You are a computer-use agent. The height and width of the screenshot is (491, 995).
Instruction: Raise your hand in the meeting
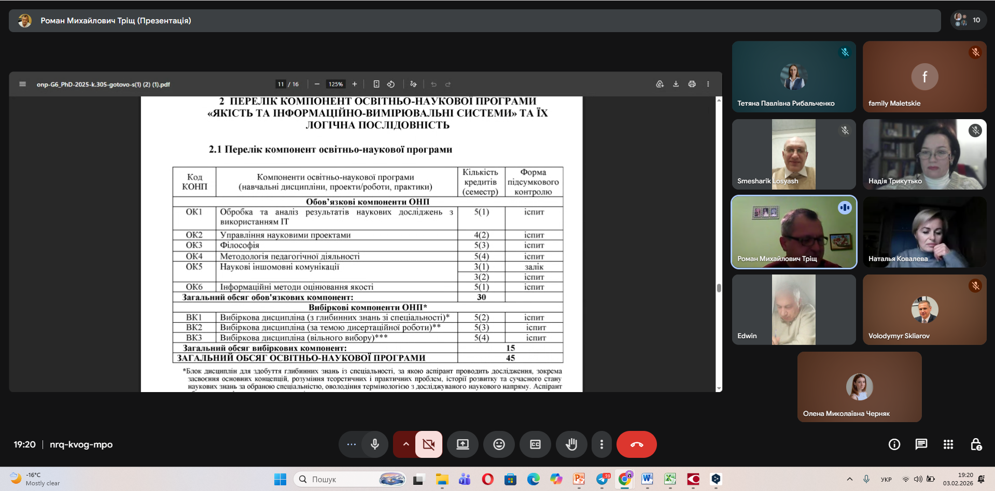pyautogui.click(x=571, y=444)
